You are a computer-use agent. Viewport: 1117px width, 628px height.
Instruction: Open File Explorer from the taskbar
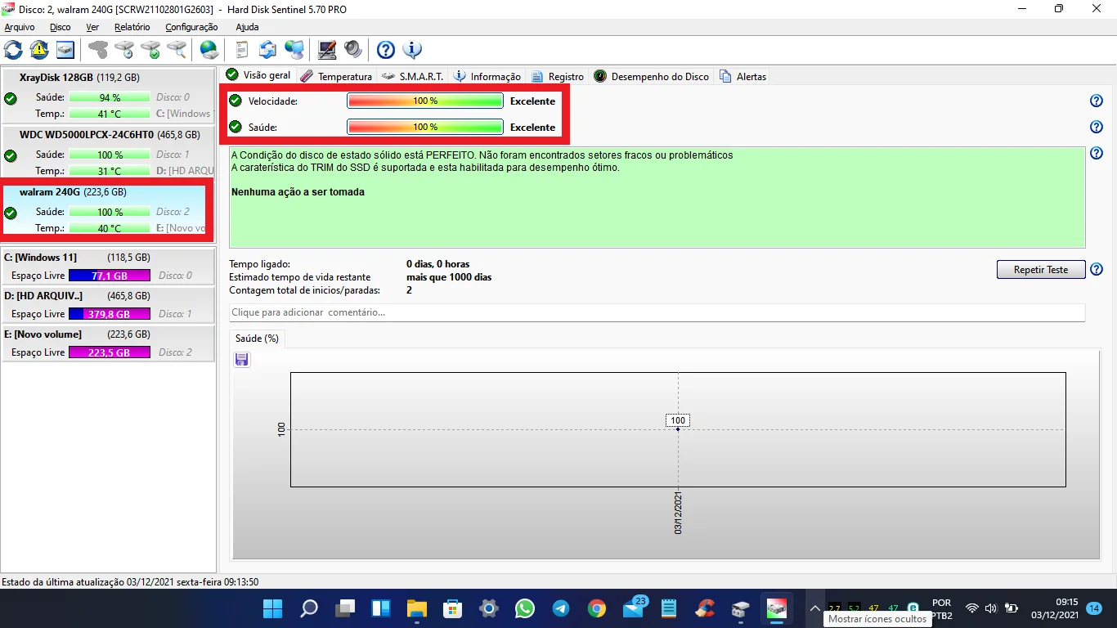click(417, 608)
